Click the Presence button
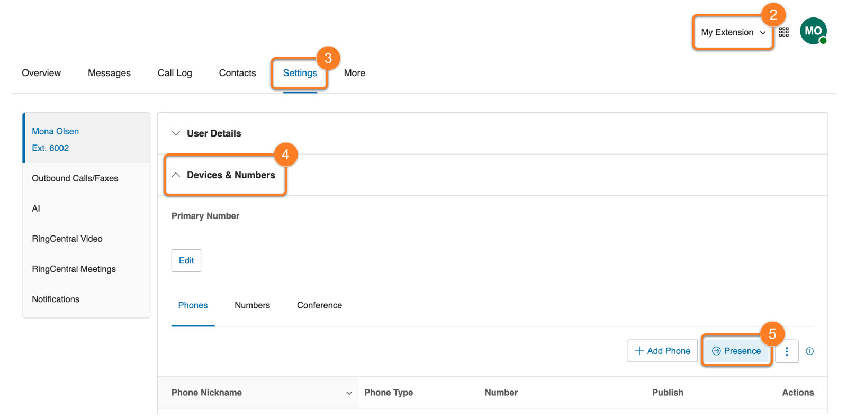Screen dimensions: 847x418 point(736,351)
